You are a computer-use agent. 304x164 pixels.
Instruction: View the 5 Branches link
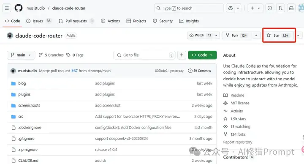click(51, 55)
